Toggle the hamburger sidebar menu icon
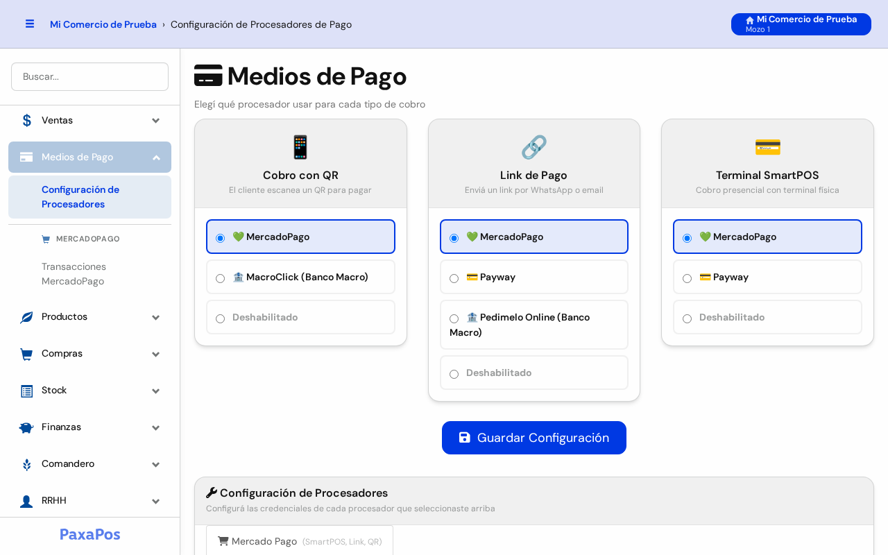 [x=30, y=24]
